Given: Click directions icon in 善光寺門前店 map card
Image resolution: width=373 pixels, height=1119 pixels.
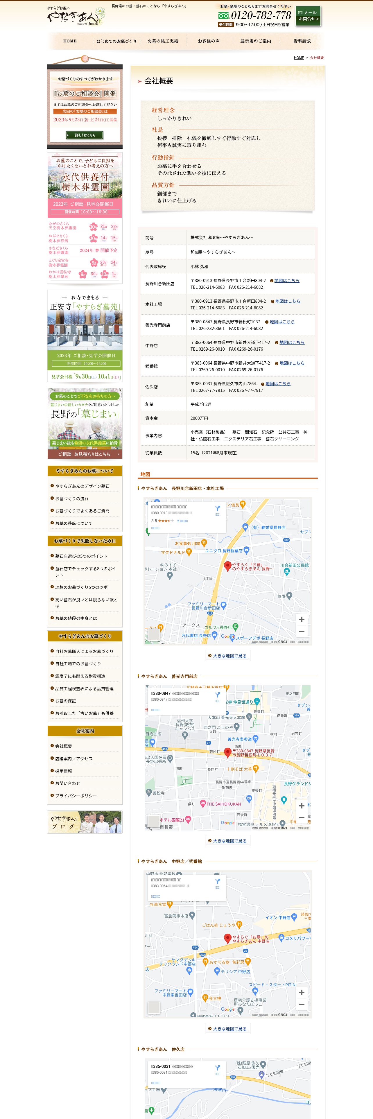Looking at the screenshot, I should 218,695.
